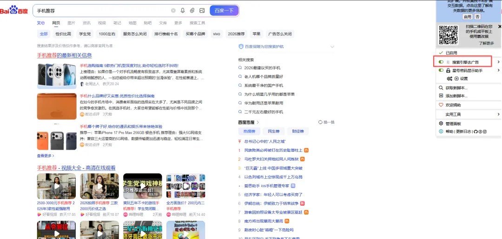
Task: Click the lock icon beside 星号密码显示助手
Action: click(448, 70)
